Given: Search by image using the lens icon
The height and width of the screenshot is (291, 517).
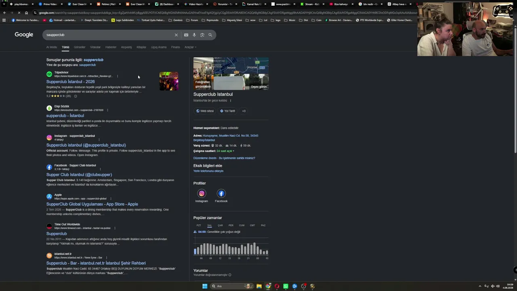Looking at the screenshot, I should tap(202, 35).
